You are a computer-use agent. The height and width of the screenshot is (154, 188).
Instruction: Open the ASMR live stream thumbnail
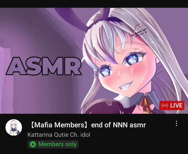point(94,61)
